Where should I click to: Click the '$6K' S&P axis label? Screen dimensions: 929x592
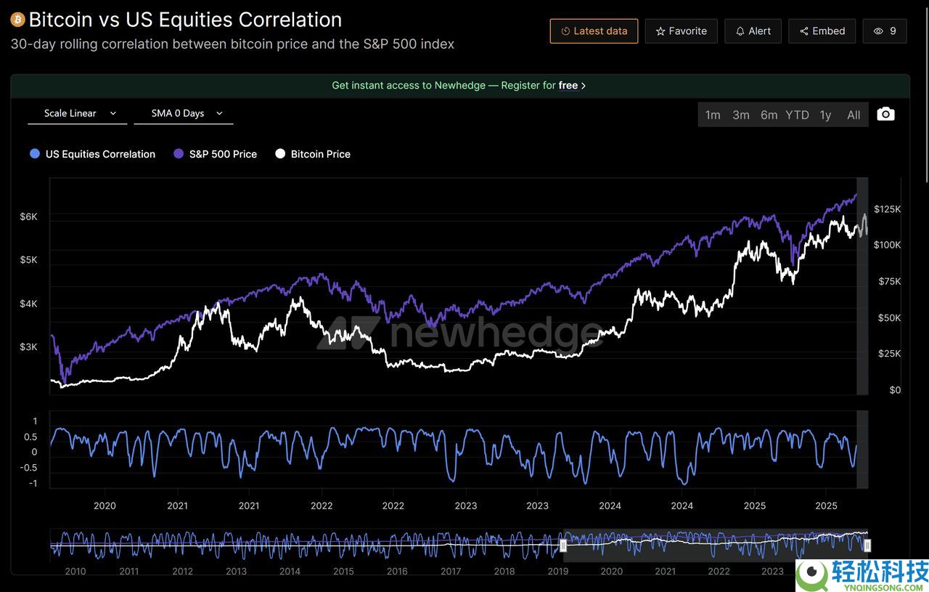(28, 216)
